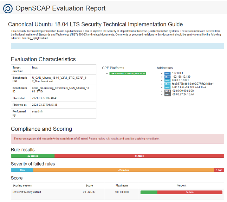Click the maximum value 100.000000

tap(122, 192)
